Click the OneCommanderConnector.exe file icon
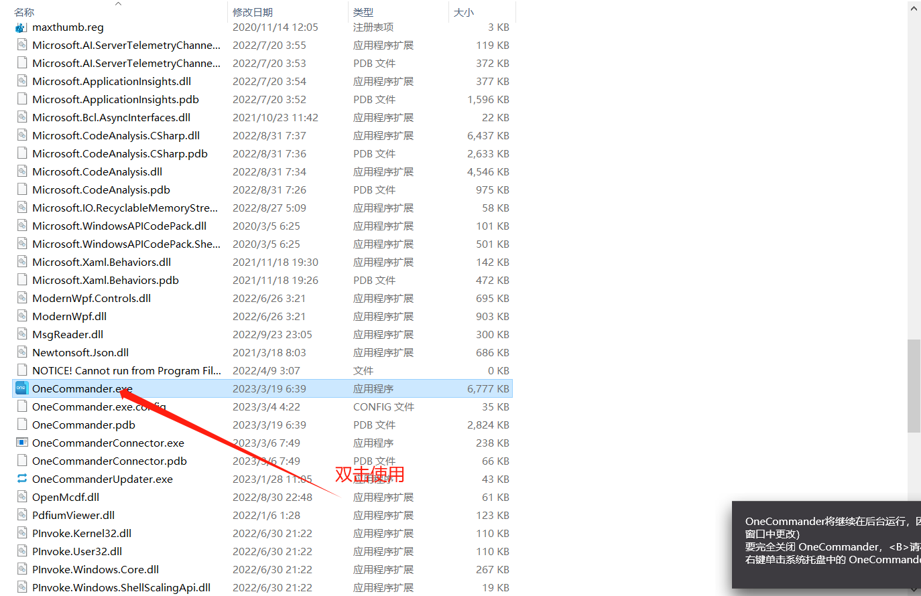921x596 pixels. [21, 443]
